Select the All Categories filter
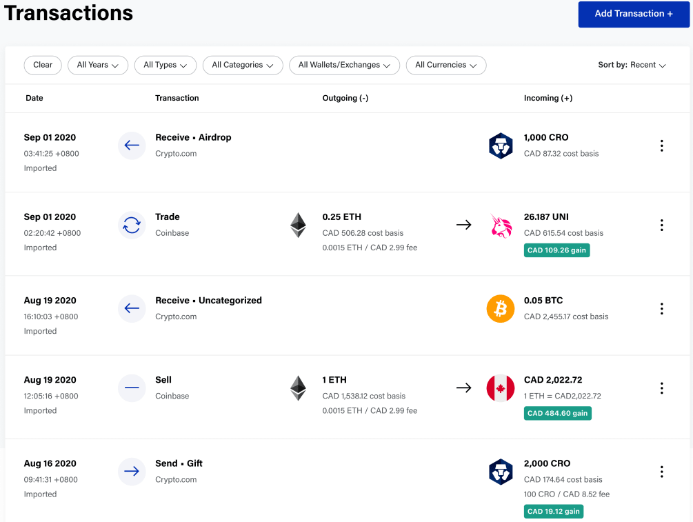This screenshot has height=522, width=693. pyautogui.click(x=243, y=65)
